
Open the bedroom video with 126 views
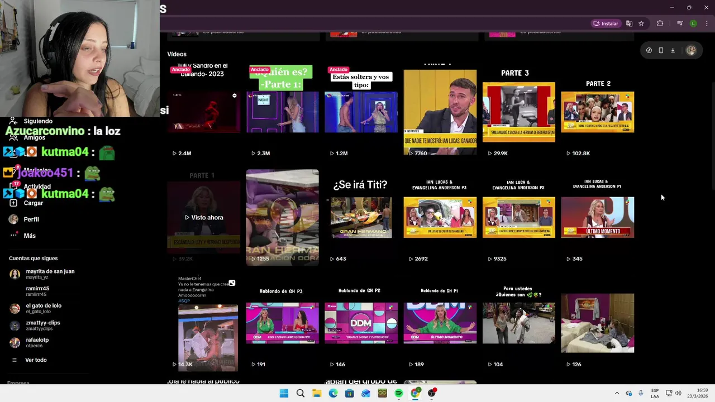[x=598, y=323]
